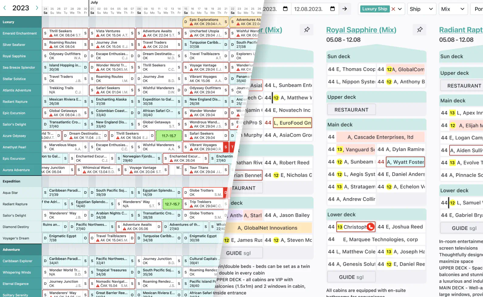Click the 12.08.2023 end date field
Viewport: 483px width, 297px height.
[308, 9]
